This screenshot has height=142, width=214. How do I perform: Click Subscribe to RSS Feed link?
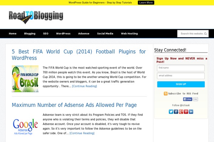pos(183,93)
